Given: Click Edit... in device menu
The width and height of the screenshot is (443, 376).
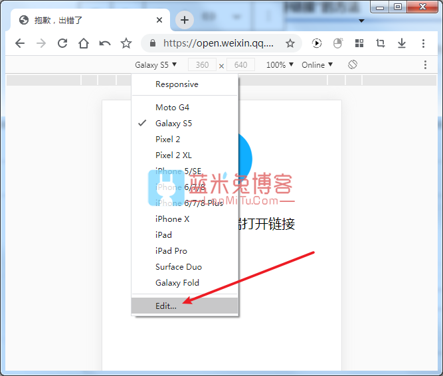Looking at the screenshot, I should point(185,306).
